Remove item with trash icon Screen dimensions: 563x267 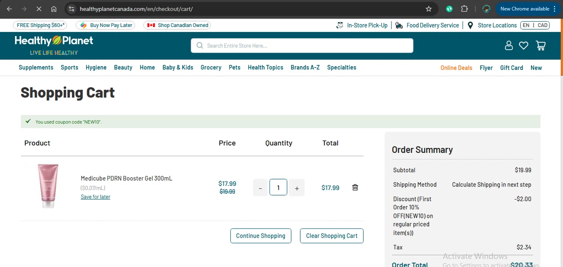pyautogui.click(x=355, y=187)
